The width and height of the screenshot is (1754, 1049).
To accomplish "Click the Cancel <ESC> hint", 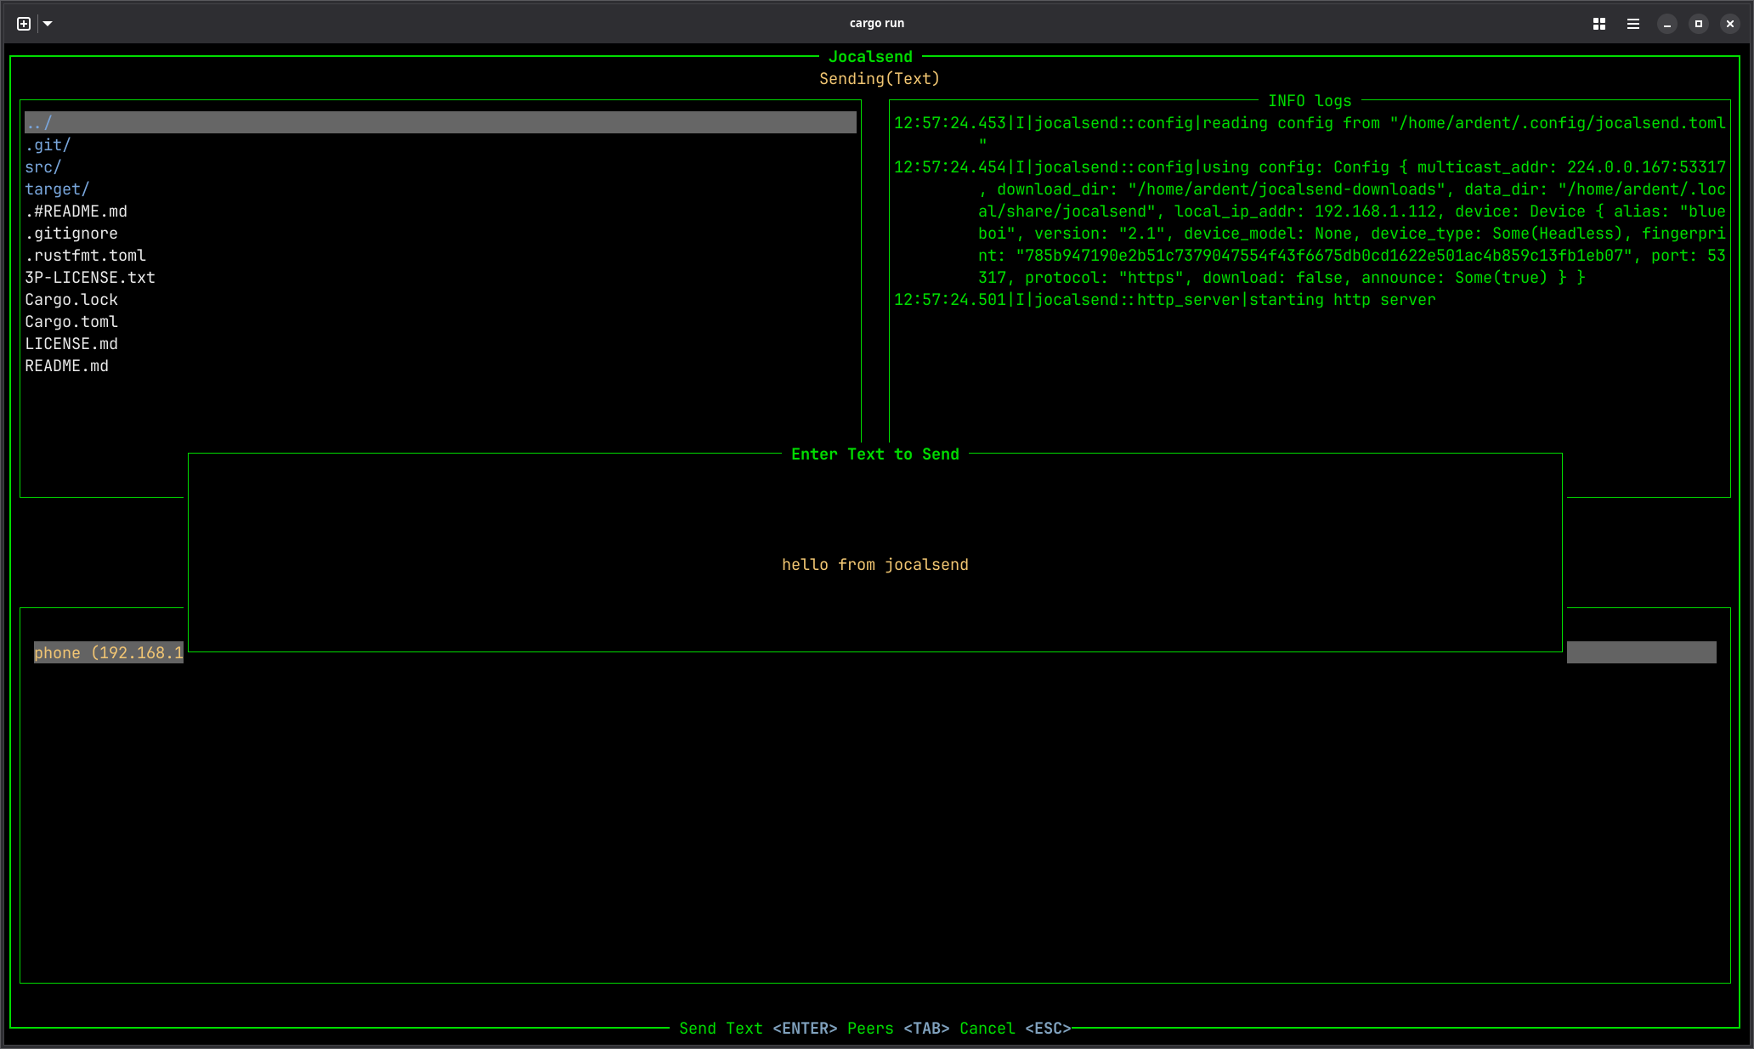I will [1015, 1028].
